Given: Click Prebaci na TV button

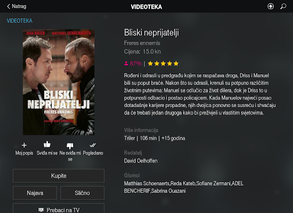Looking at the screenshot, I should [x=58, y=208].
